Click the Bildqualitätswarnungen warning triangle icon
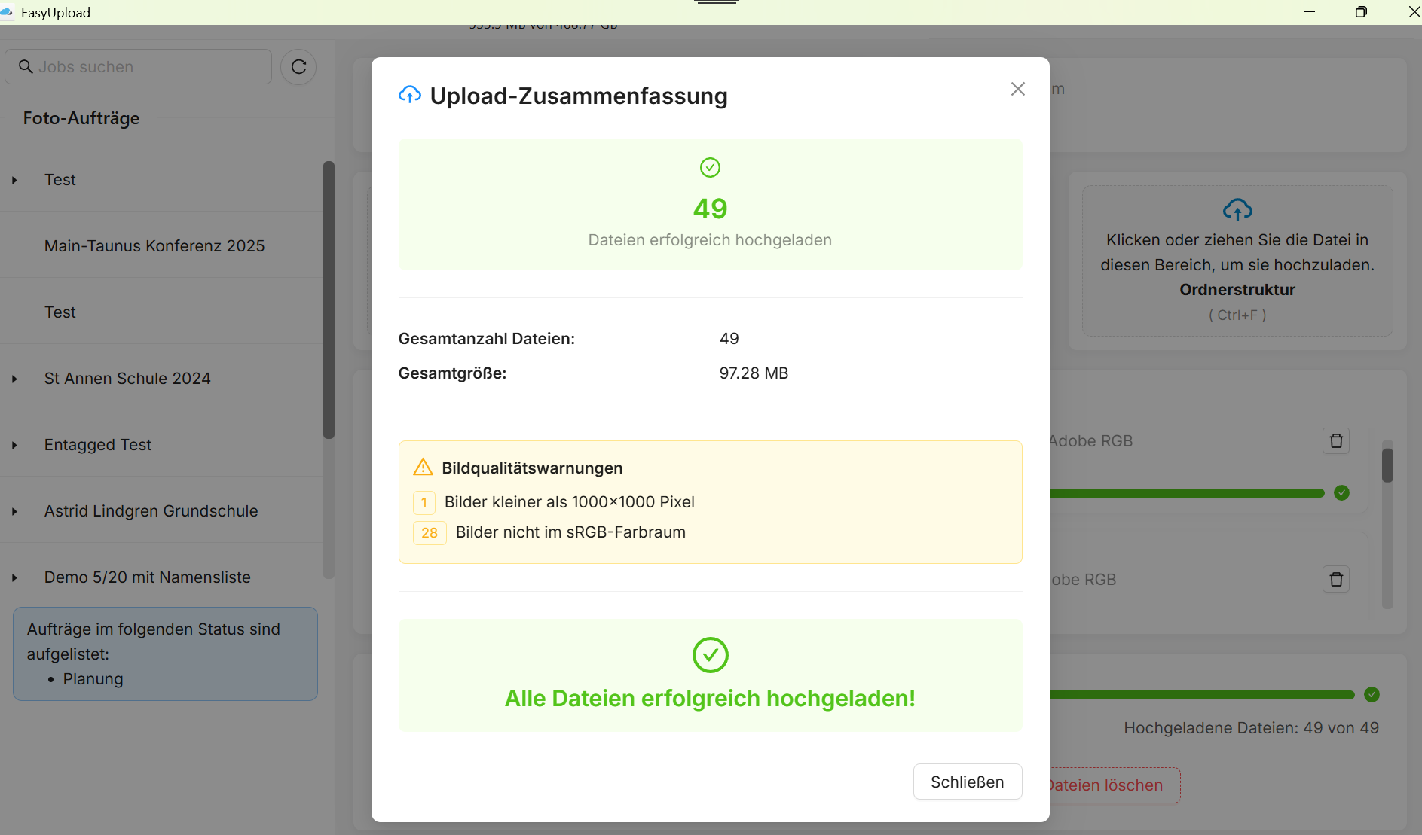 pos(424,468)
